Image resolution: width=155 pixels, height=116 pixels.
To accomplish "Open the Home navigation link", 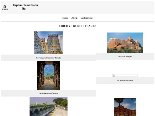I will (x=65, y=18).
